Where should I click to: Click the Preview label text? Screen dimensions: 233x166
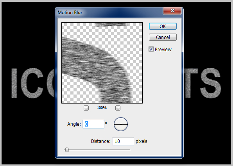163,50
